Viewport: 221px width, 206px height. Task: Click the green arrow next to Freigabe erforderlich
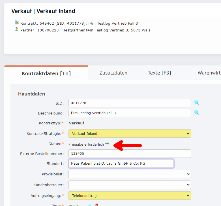click(107, 143)
